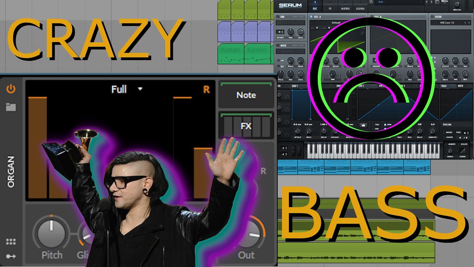Image resolution: width=474 pixels, height=267 pixels.
Task: Click the first Organ drawbar slider
Action: 37,148
